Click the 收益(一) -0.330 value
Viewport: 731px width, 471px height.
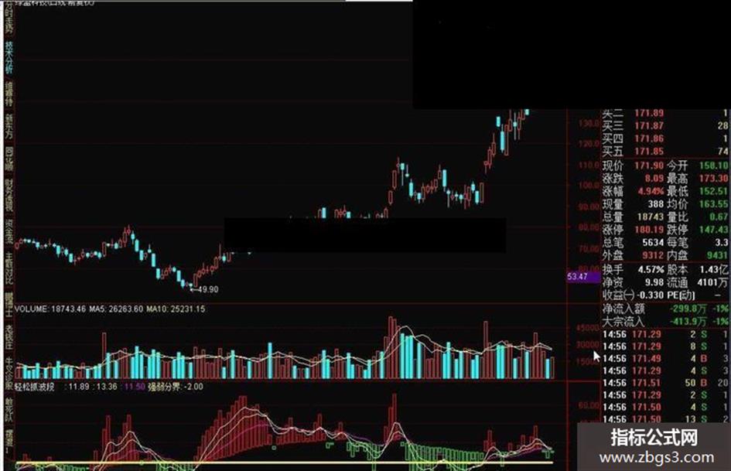(650, 295)
